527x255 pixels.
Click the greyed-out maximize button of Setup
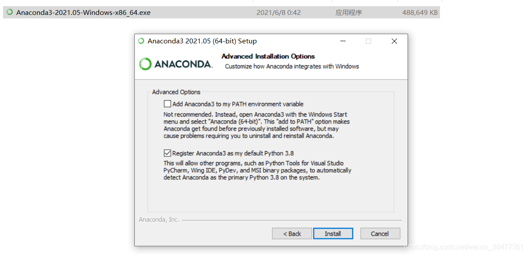coord(368,41)
